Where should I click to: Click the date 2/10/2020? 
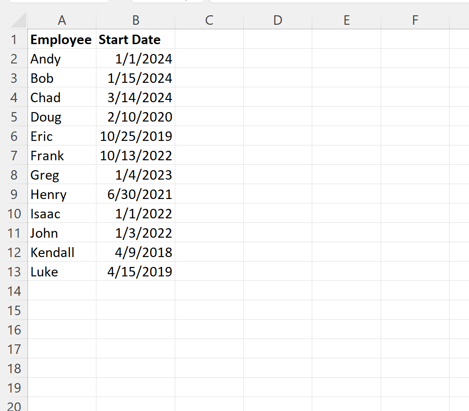(136, 117)
